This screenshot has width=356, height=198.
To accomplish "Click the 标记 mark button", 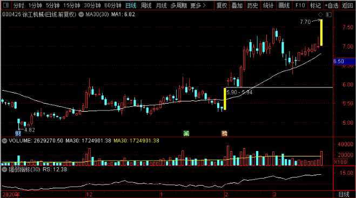I will click(x=315, y=5).
